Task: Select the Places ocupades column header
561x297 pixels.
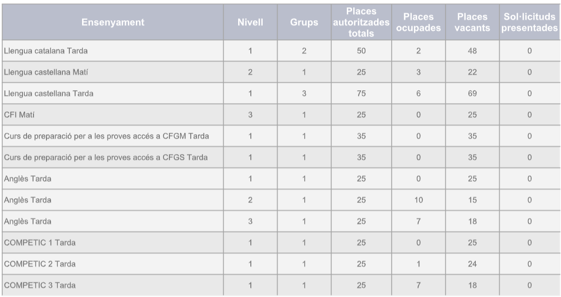Action: (418, 22)
